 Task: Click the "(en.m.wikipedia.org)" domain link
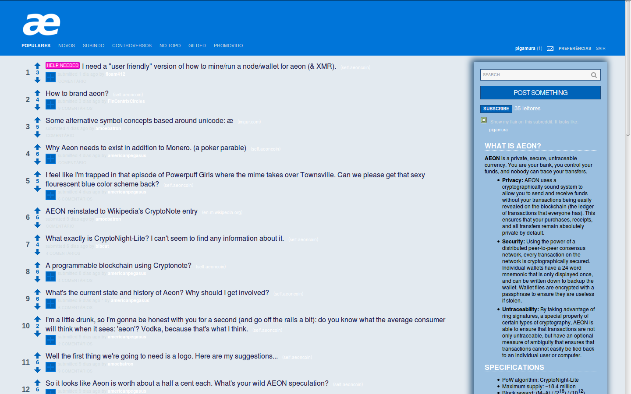(222, 212)
